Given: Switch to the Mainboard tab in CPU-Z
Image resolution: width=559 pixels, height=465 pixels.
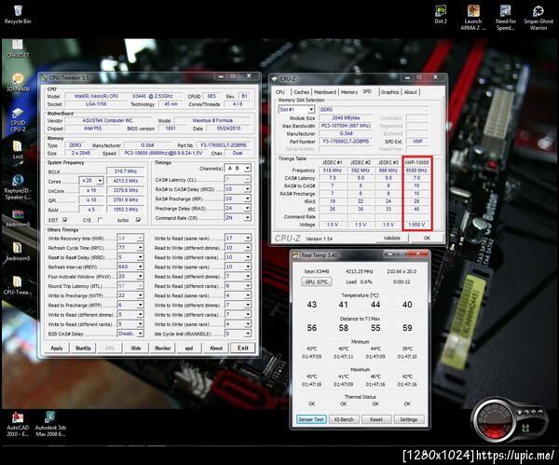Looking at the screenshot, I should pos(325,92).
